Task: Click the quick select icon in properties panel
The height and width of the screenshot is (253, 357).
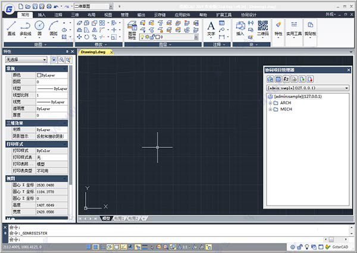Action: click(62, 60)
